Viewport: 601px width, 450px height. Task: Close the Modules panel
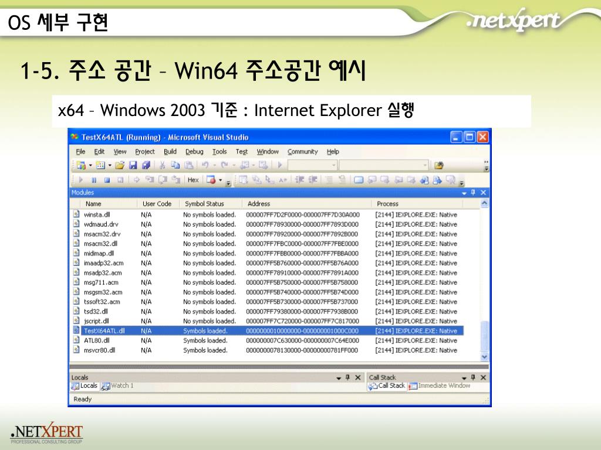tap(484, 192)
